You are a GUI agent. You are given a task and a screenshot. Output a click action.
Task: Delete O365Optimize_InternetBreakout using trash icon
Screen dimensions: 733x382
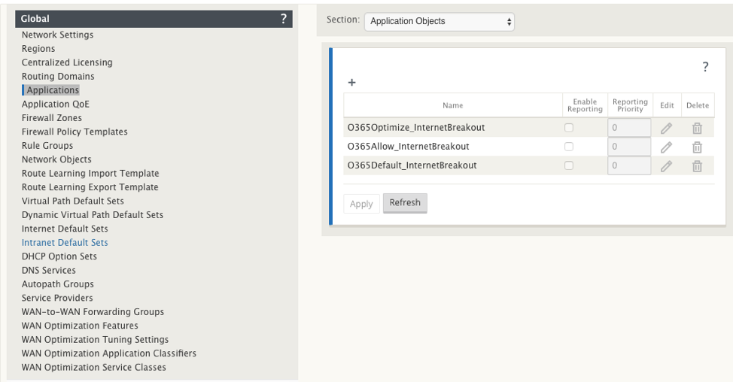point(697,128)
